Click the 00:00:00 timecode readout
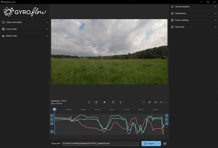The image size is (218, 148). click(55, 101)
